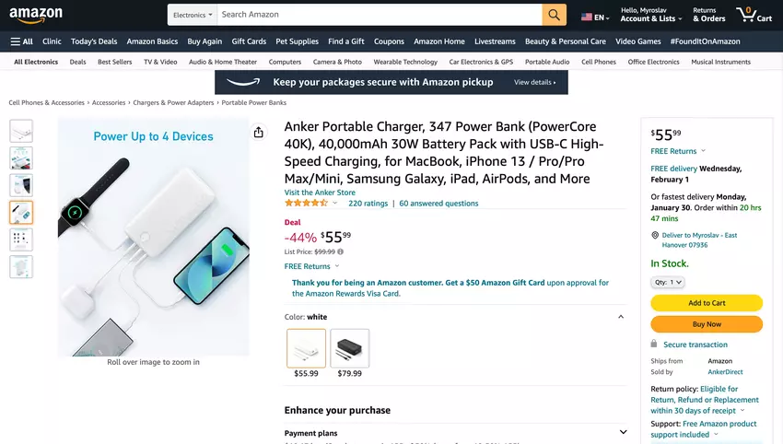The image size is (783, 444).
Task: Expand the Payment plans section
Action: [623, 432]
